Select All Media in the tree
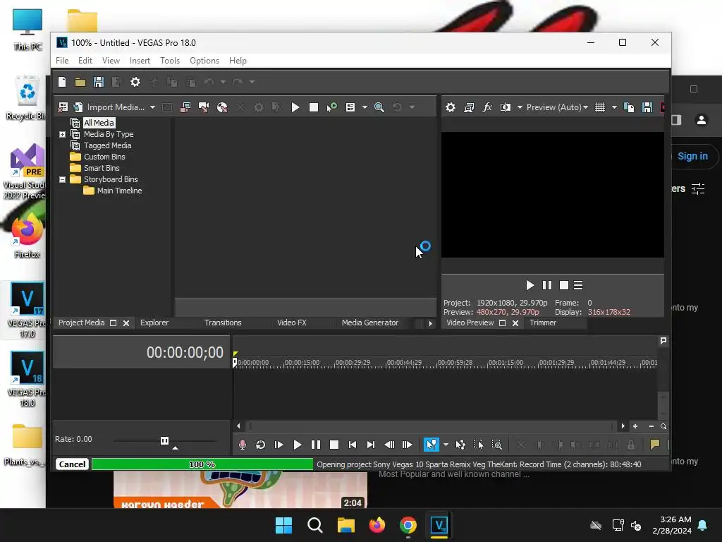This screenshot has height=542, width=722. (99, 123)
